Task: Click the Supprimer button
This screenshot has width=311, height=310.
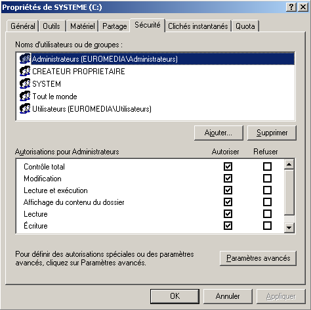Action: tap(272, 133)
